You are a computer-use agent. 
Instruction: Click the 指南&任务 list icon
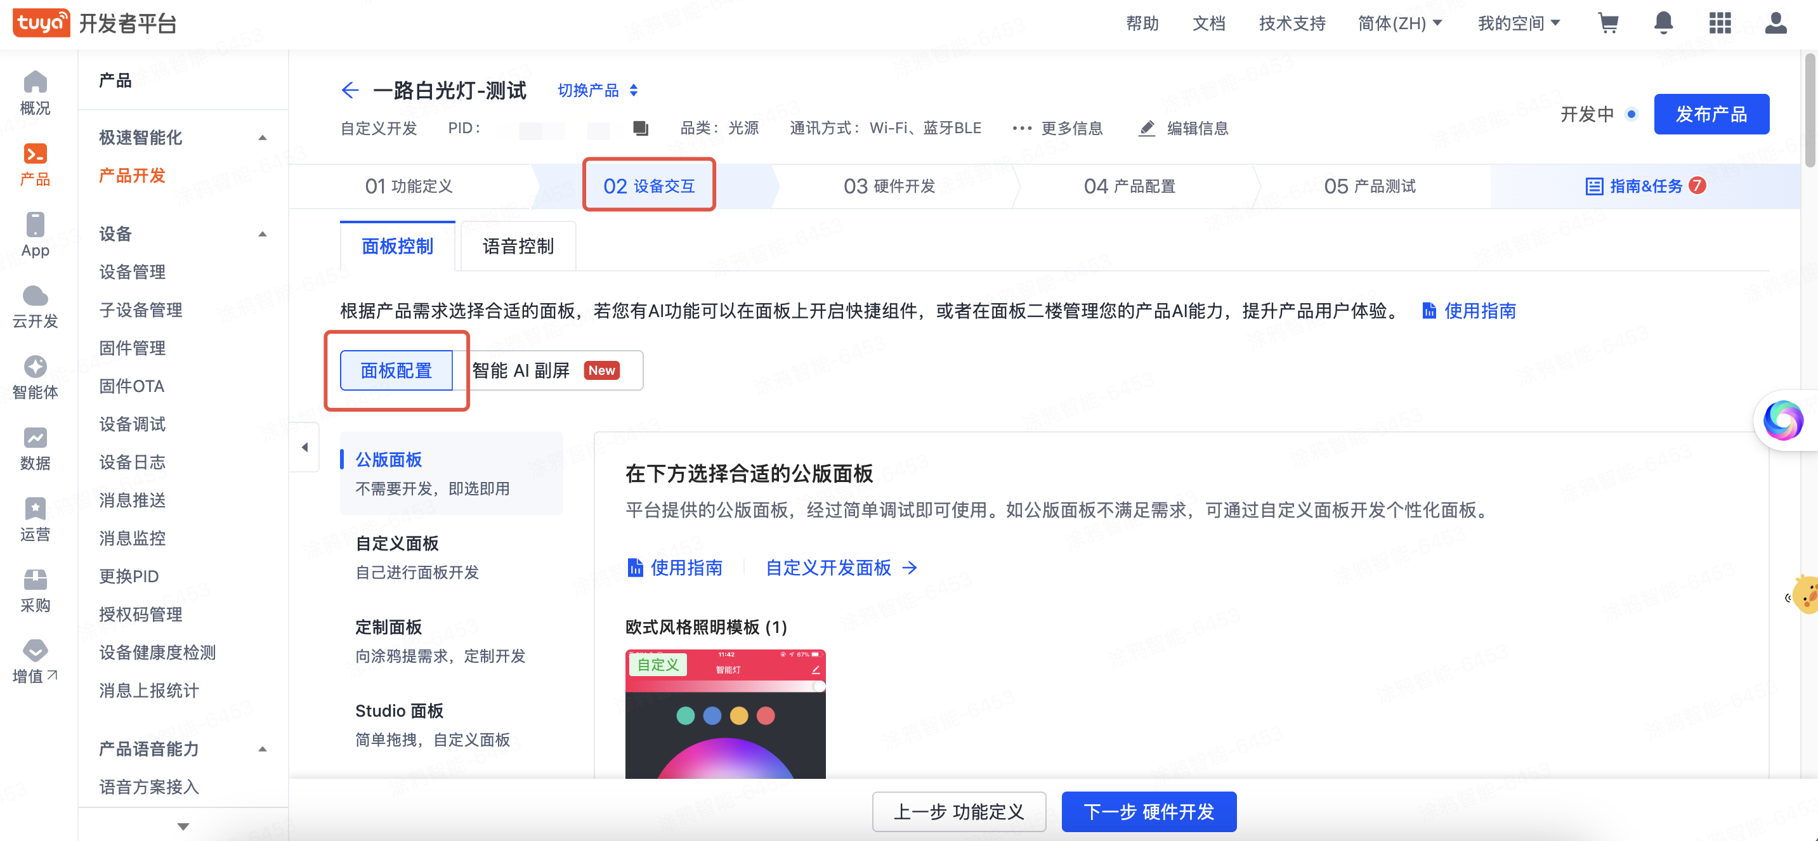(x=1593, y=186)
